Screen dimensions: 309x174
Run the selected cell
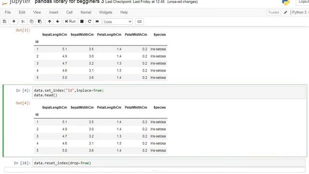pyautogui.click(x=70, y=21)
